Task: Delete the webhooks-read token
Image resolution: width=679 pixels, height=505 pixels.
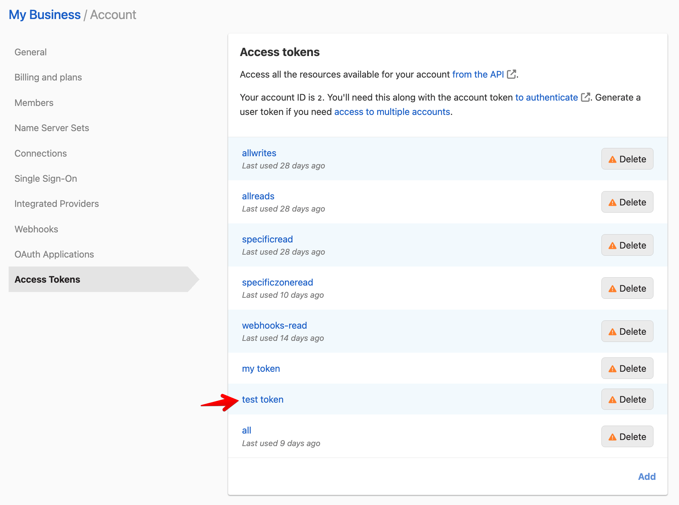Action: click(627, 331)
